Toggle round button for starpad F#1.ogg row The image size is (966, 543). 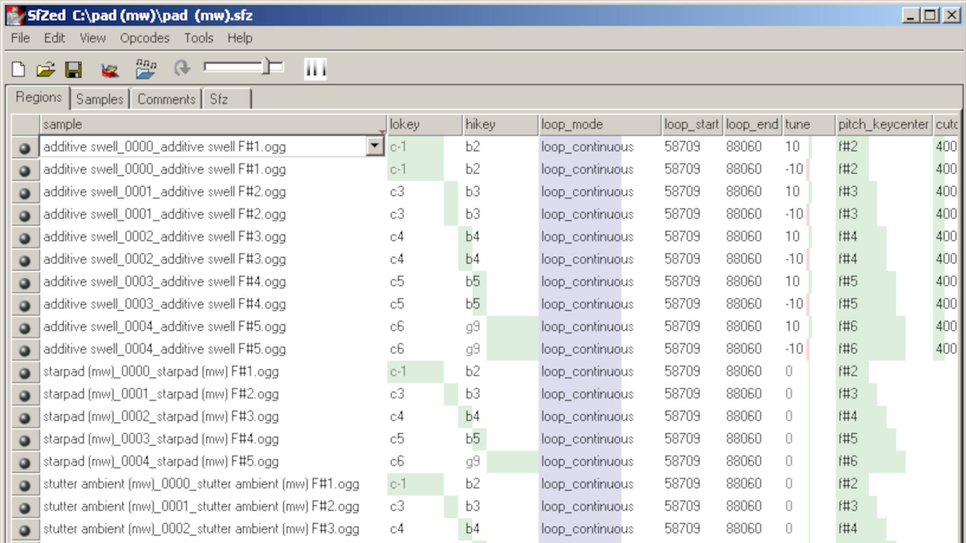tap(25, 373)
